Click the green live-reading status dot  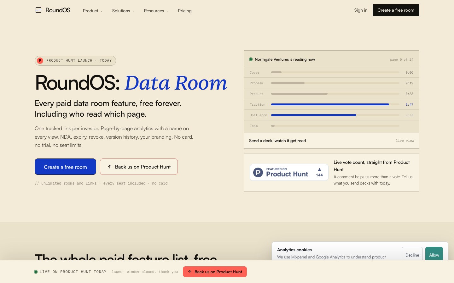251,59
